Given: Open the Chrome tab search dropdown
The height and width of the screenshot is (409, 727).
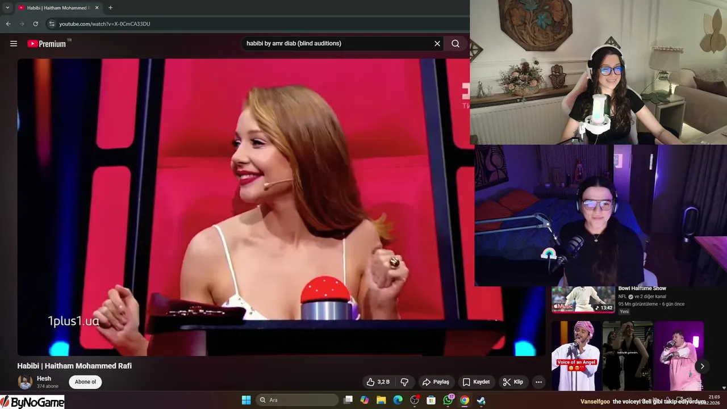Looking at the screenshot, I should coord(7,8).
